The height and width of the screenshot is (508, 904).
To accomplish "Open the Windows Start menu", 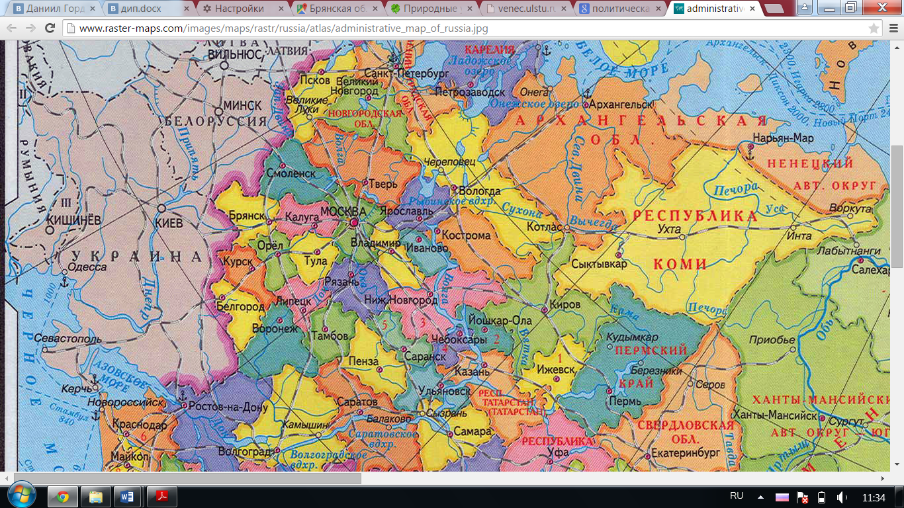I will pos(21,496).
